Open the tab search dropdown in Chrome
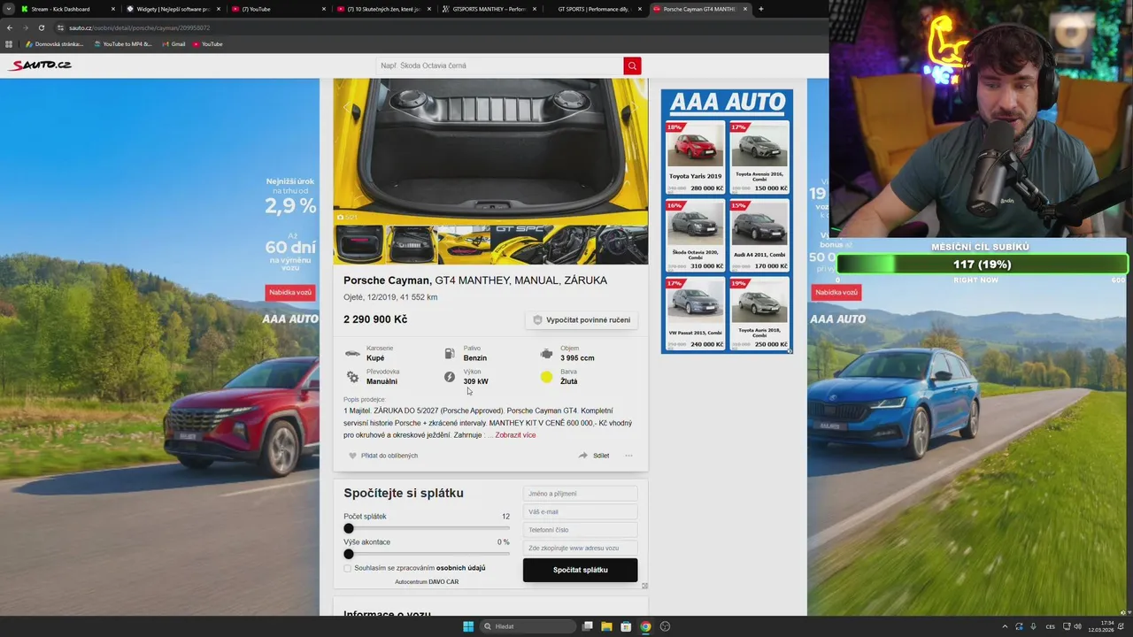Screen dimensions: 1133x637 coord(9,9)
